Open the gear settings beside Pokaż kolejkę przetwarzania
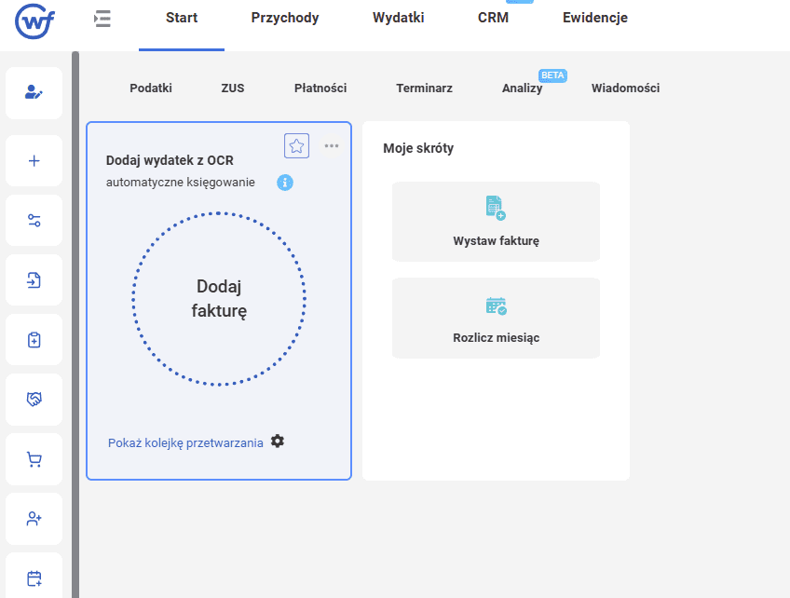The image size is (790, 598). click(x=278, y=441)
